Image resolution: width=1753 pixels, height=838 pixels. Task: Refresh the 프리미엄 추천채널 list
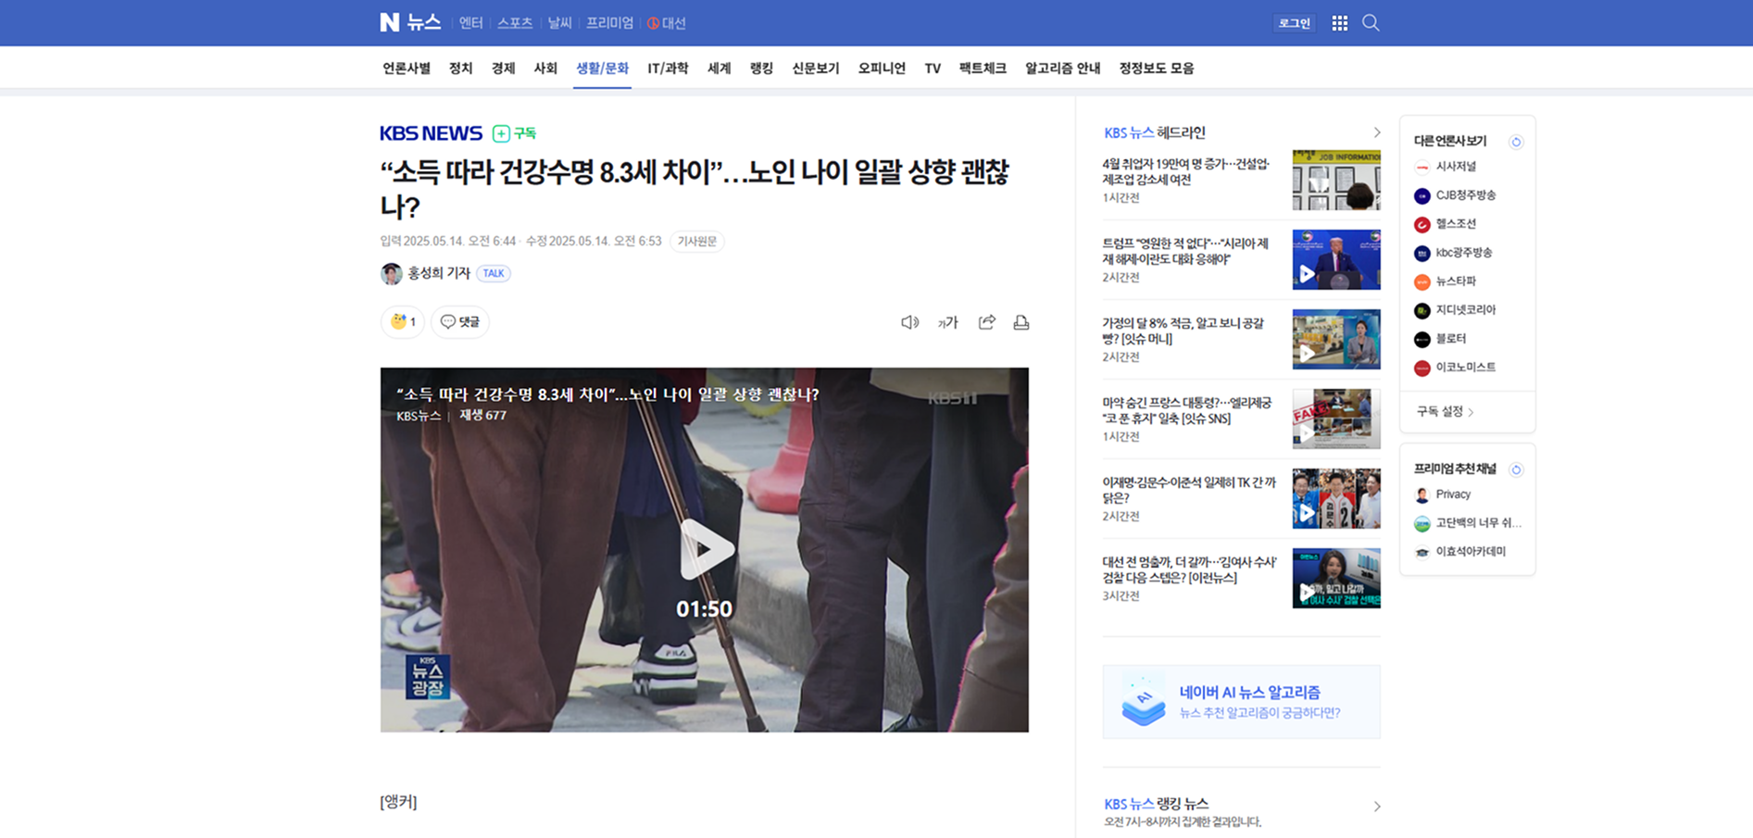point(1516,469)
